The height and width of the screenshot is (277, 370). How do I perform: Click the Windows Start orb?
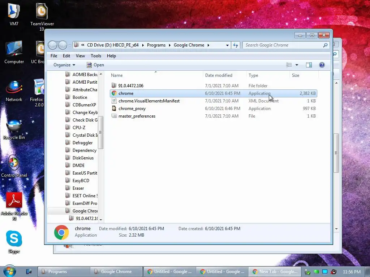(9, 271)
